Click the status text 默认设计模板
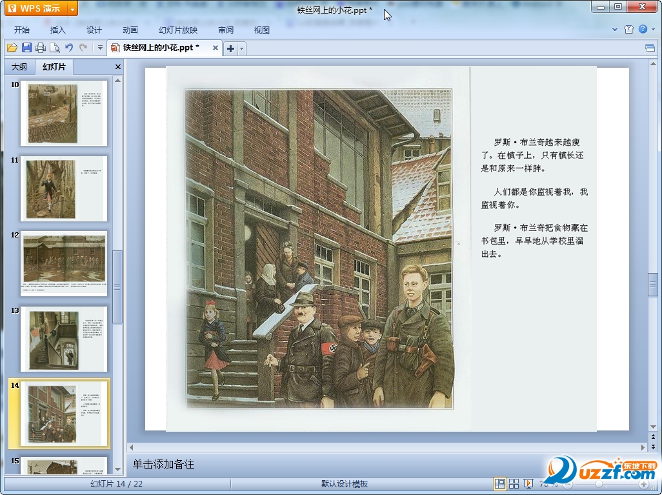The image size is (662, 495). (x=345, y=483)
